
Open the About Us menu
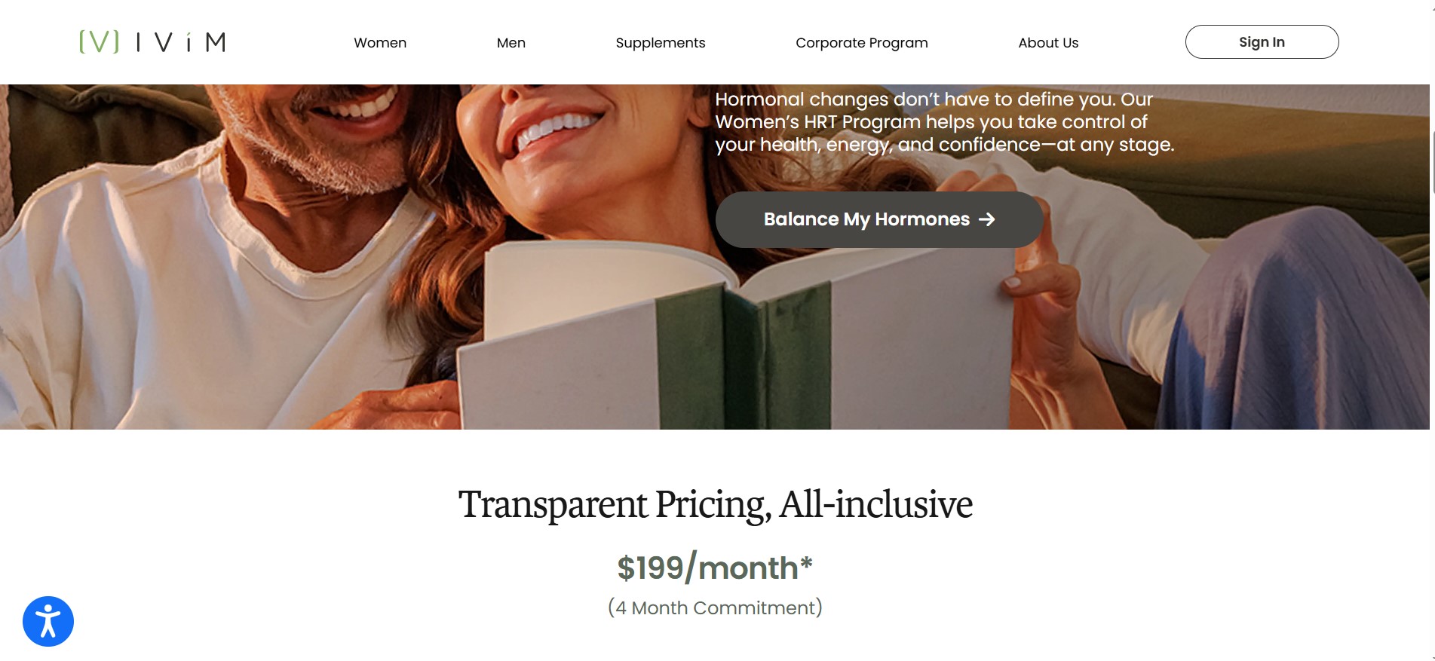click(1048, 43)
